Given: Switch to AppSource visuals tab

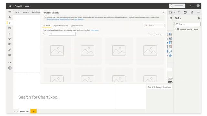Looking at the screenshot, I should point(77,26).
